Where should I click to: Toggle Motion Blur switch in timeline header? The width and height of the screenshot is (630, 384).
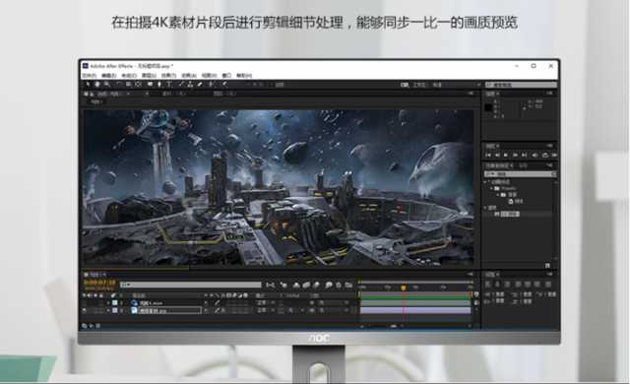pos(316,285)
